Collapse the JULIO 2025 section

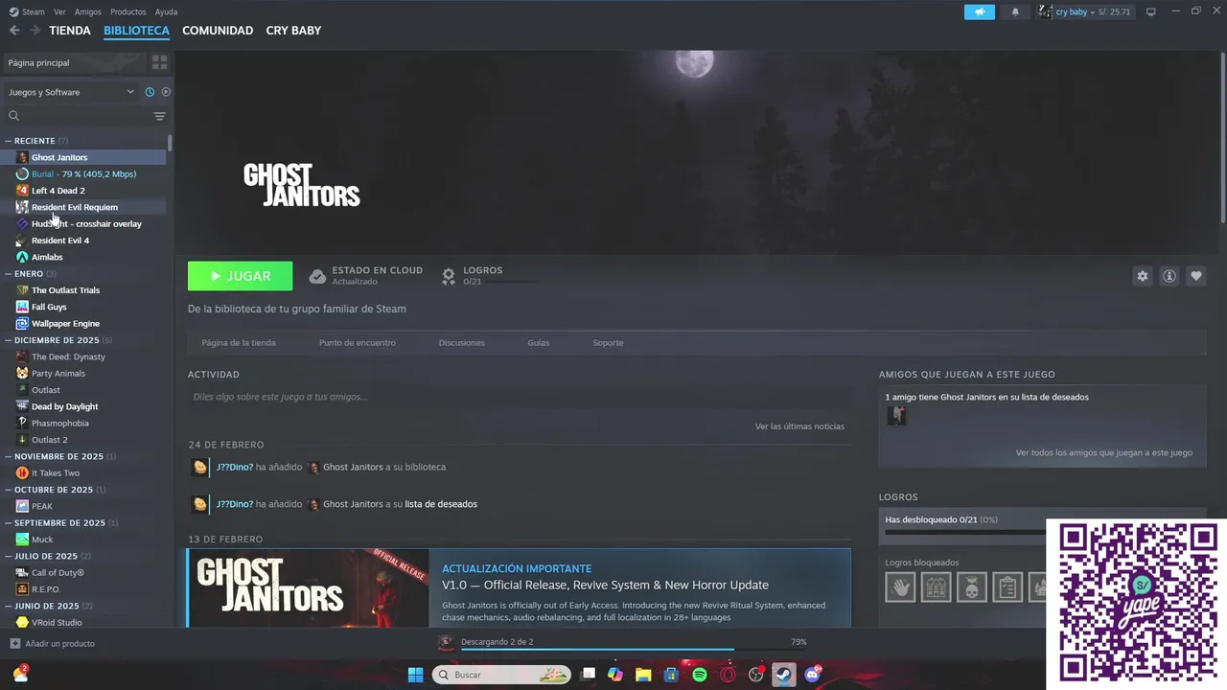pos(9,557)
